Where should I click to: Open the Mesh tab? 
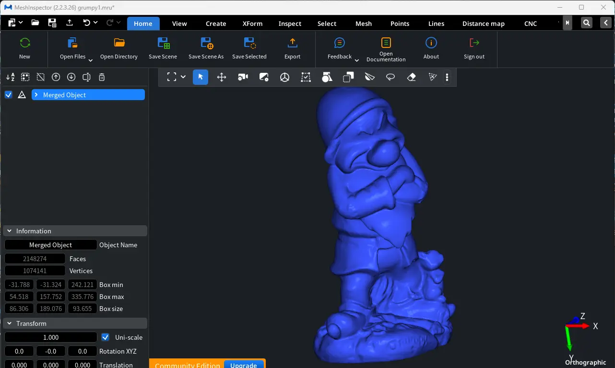pos(363,23)
